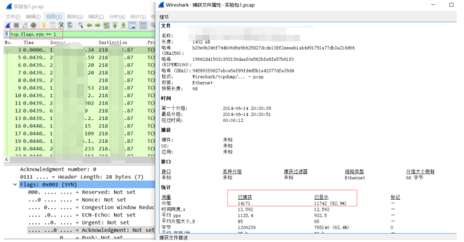Click the display filter field showing tcp.flags.syn == 1
The image size is (464, 242).
83,34
